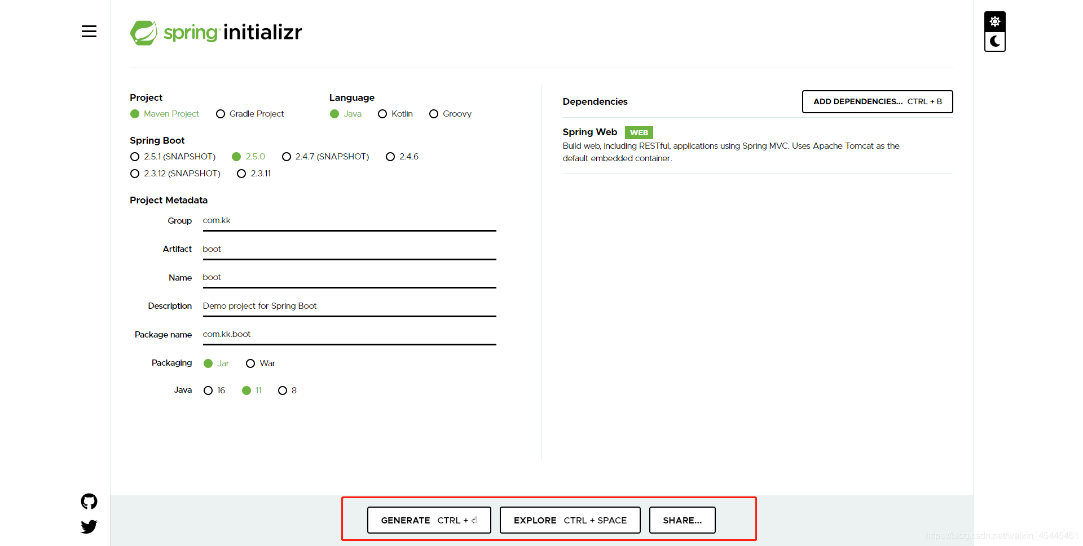This screenshot has width=1083, height=546.
Task: Select Spring Boot 2.3.11 version
Action: [254, 174]
